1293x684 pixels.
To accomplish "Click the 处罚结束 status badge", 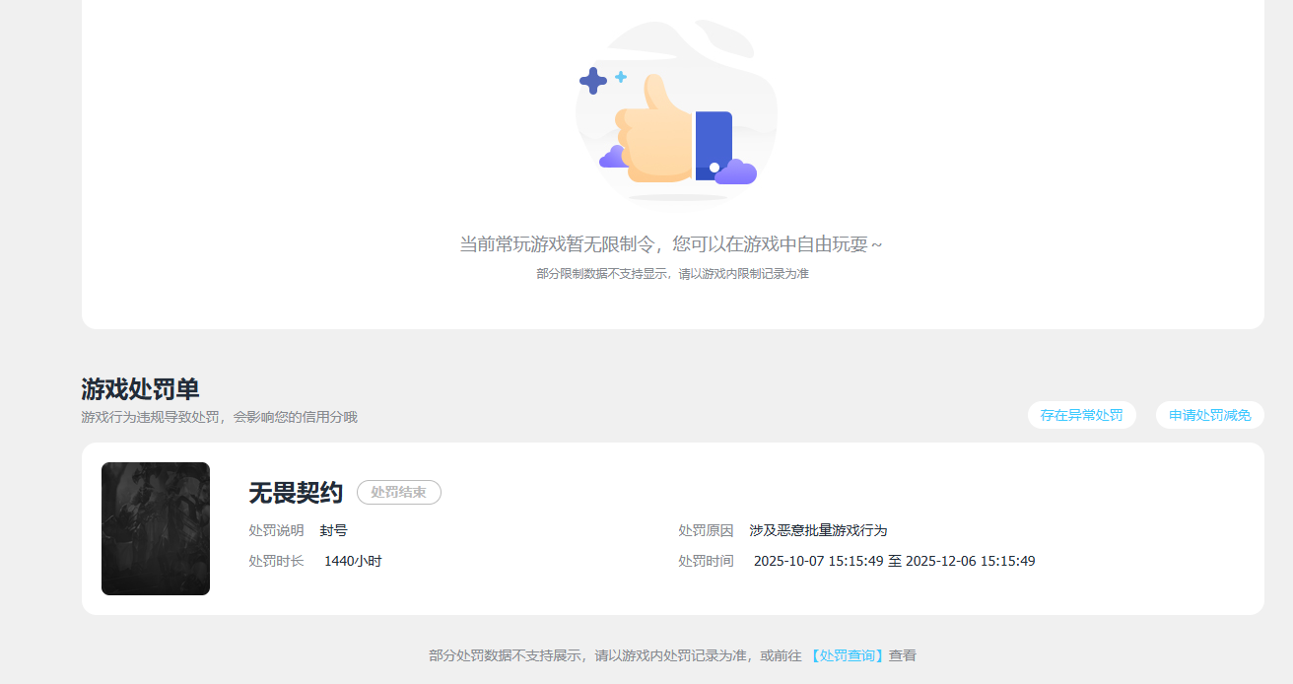I will point(398,492).
